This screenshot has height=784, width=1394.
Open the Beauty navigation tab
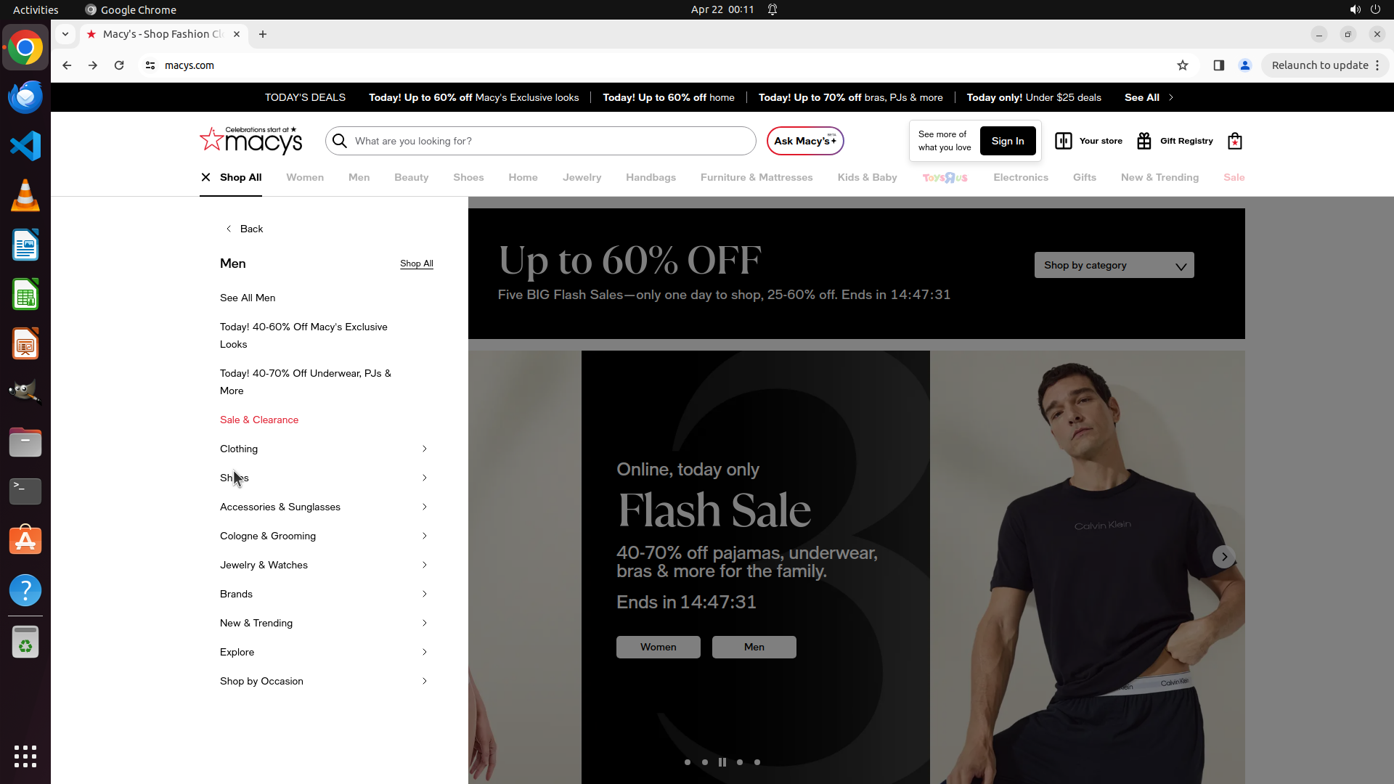pos(411,177)
